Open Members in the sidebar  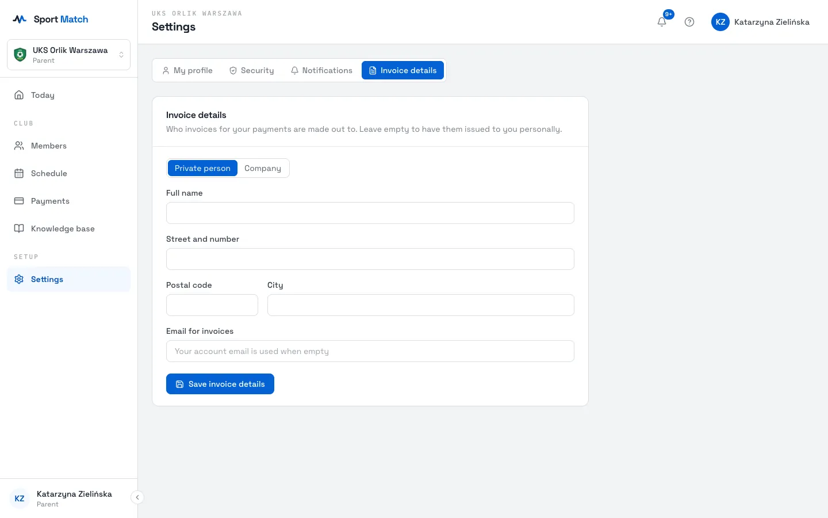[x=68, y=146]
